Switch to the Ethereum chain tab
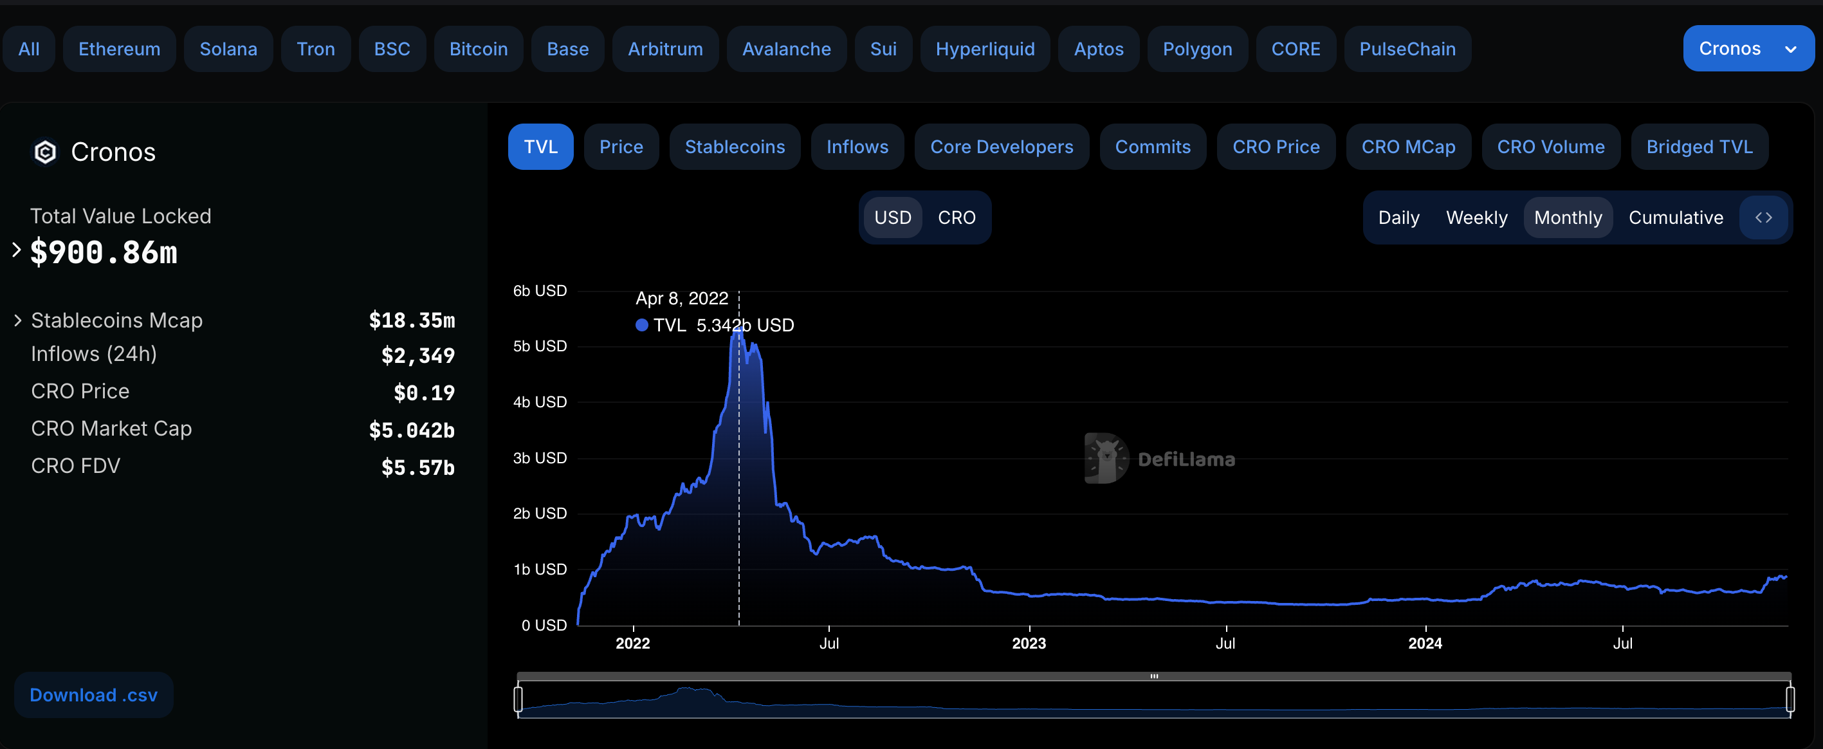The image size is (1823, 749). (119, 49)
